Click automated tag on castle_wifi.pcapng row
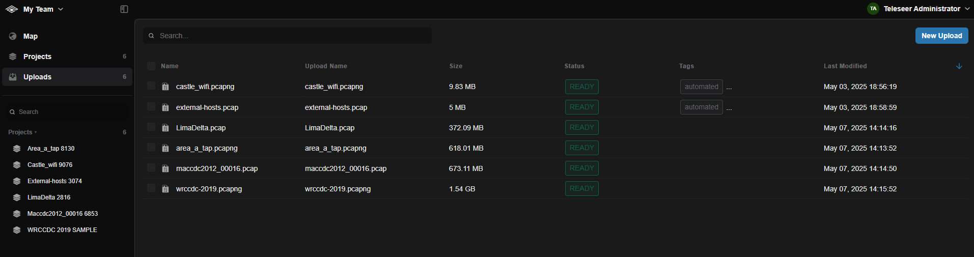 701,87
